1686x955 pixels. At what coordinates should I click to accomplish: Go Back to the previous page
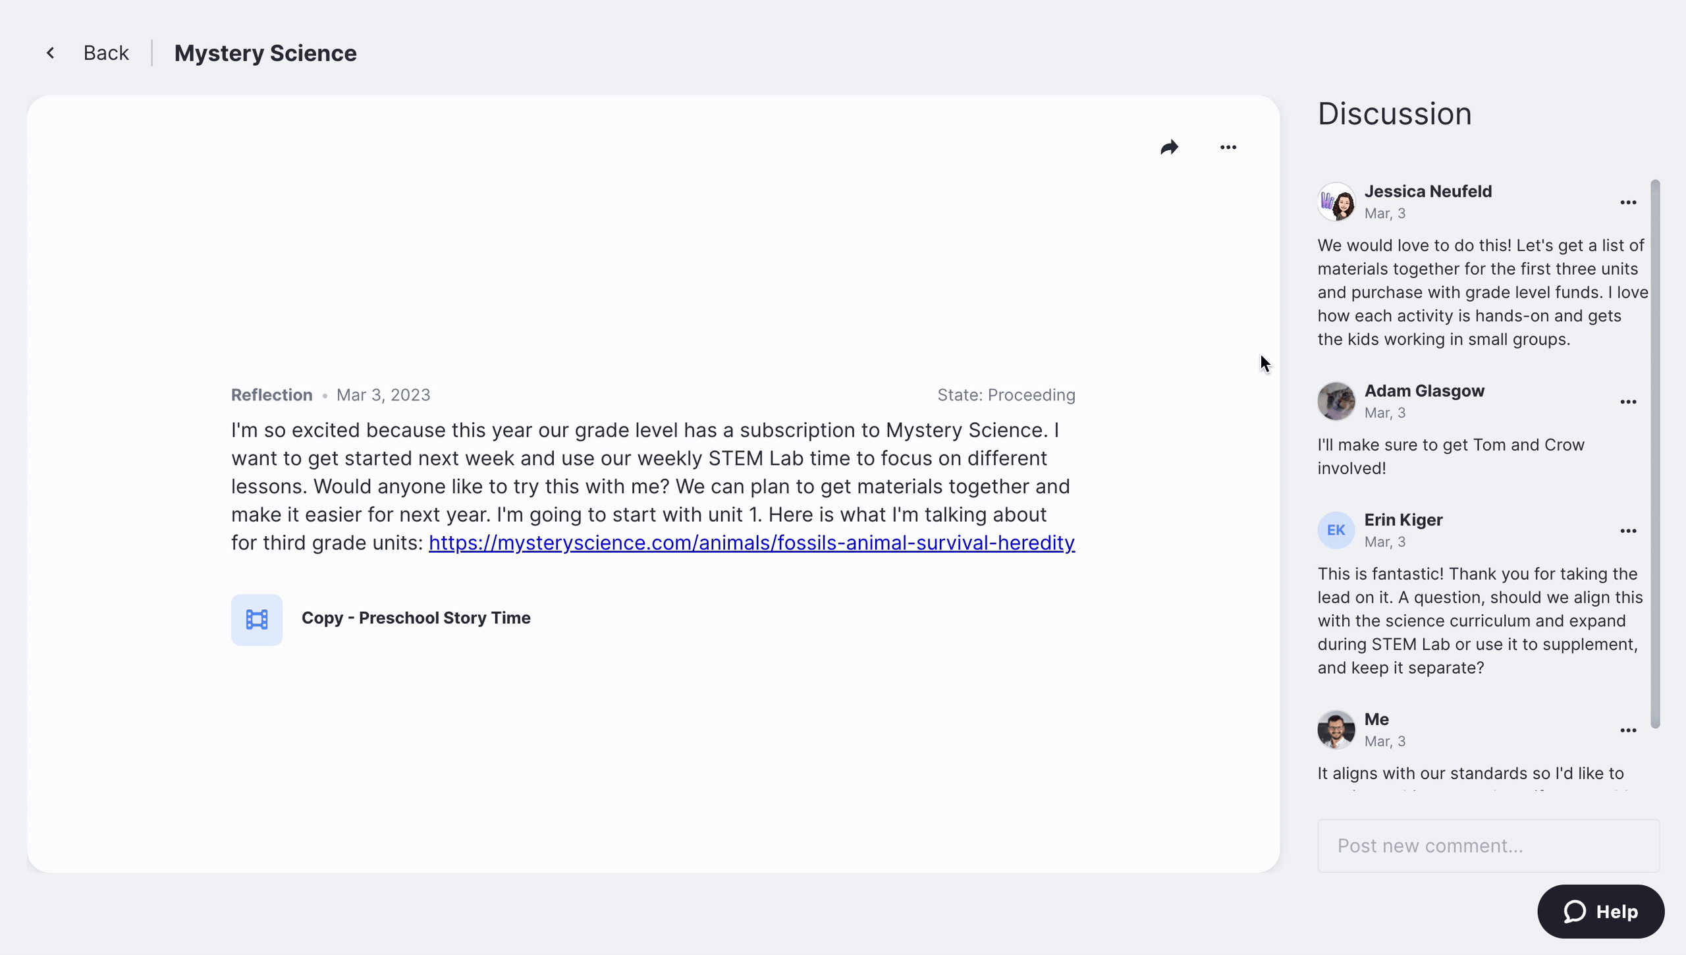click(106, 53)
